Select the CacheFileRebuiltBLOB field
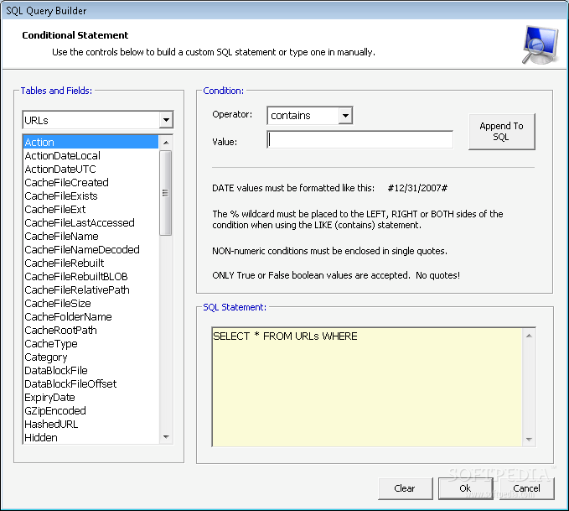This screenshot has height=511, width=569. (x=91, y=277)
